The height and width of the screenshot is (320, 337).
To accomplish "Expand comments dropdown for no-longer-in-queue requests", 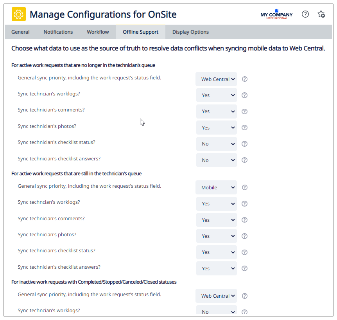I will (x=217, y=111).
